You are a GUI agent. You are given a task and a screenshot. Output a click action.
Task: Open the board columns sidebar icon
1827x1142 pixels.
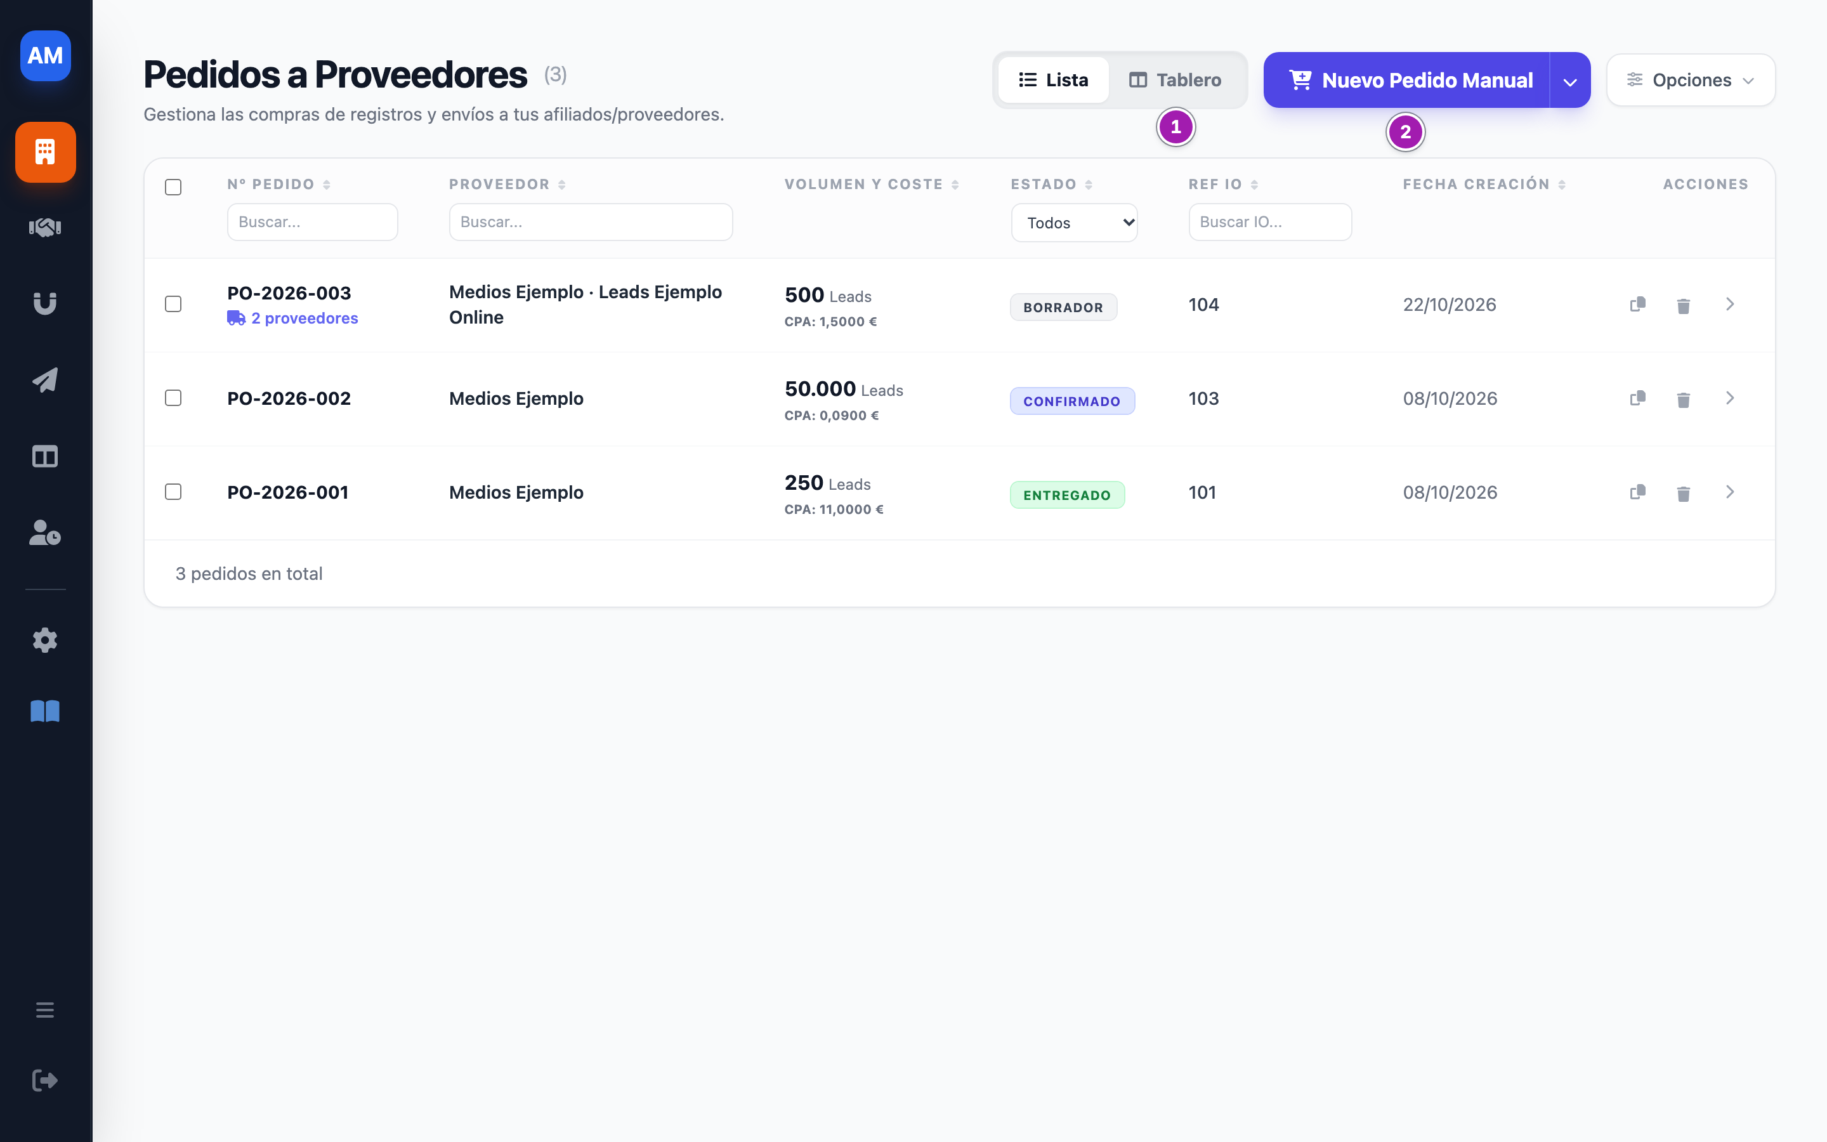(x=45, y=456)
